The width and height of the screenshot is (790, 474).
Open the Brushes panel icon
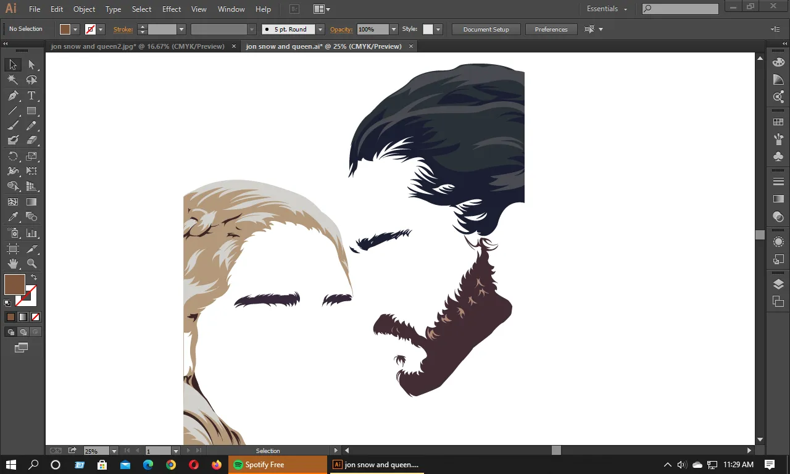pyautogui.click(x=778, y=139)
